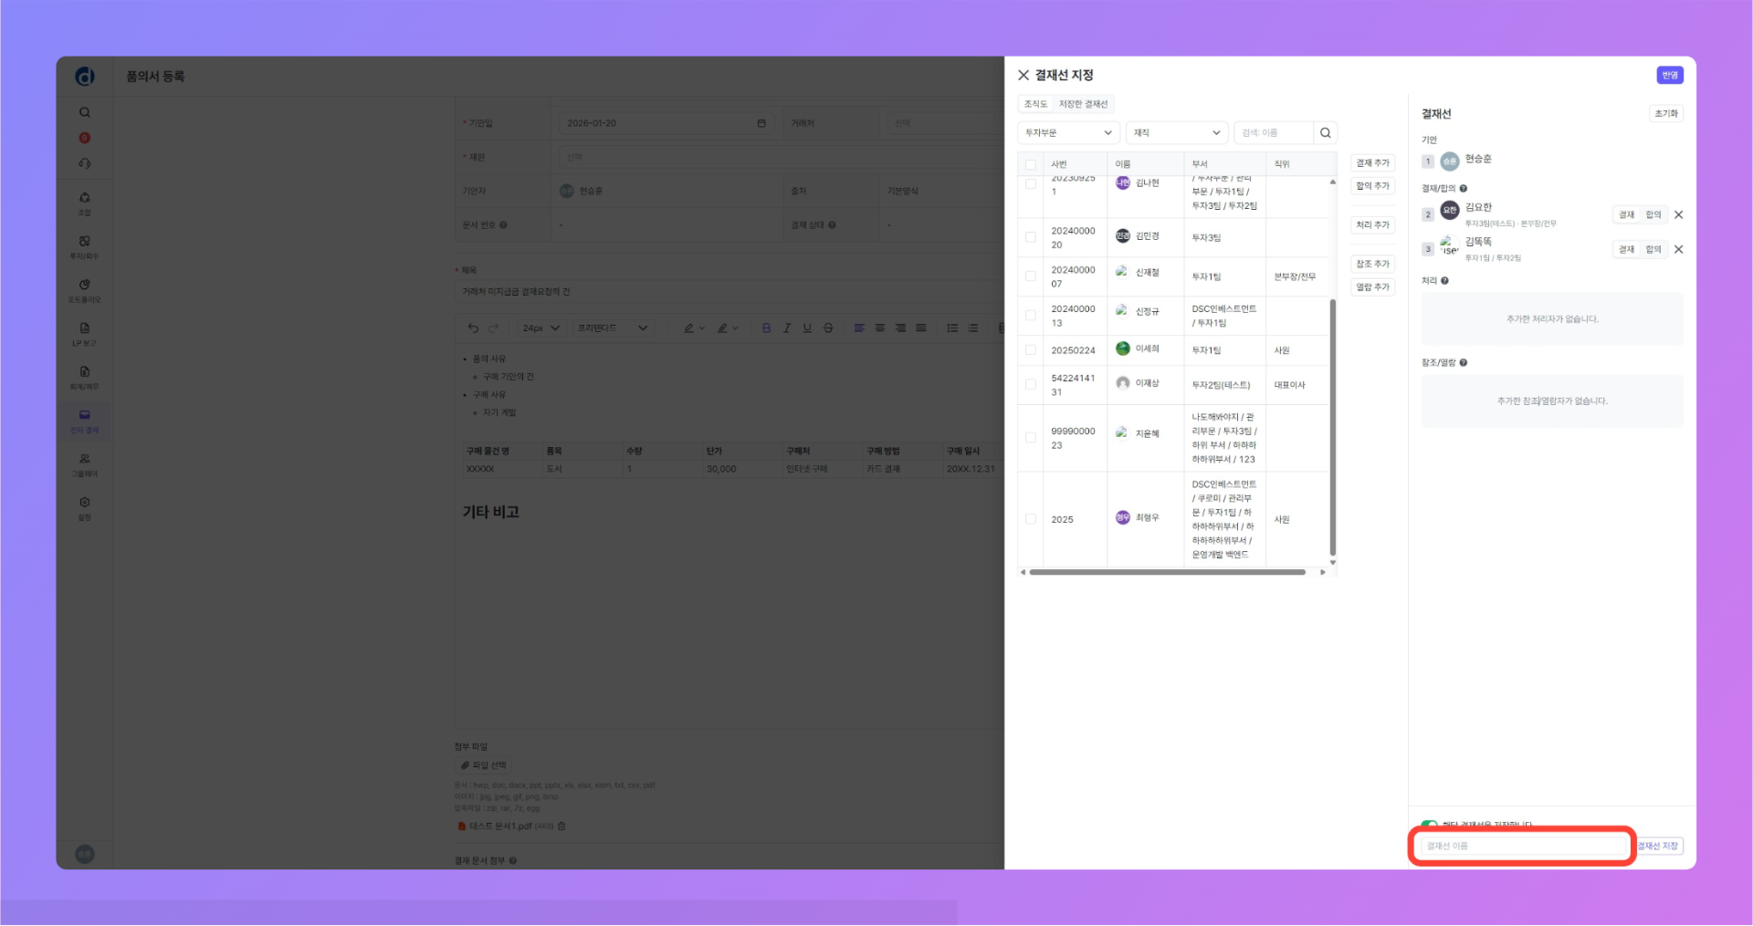1753x926 pixels.
Task: Click the Undo icon in the editor toolbar
Action: [473, 328]
